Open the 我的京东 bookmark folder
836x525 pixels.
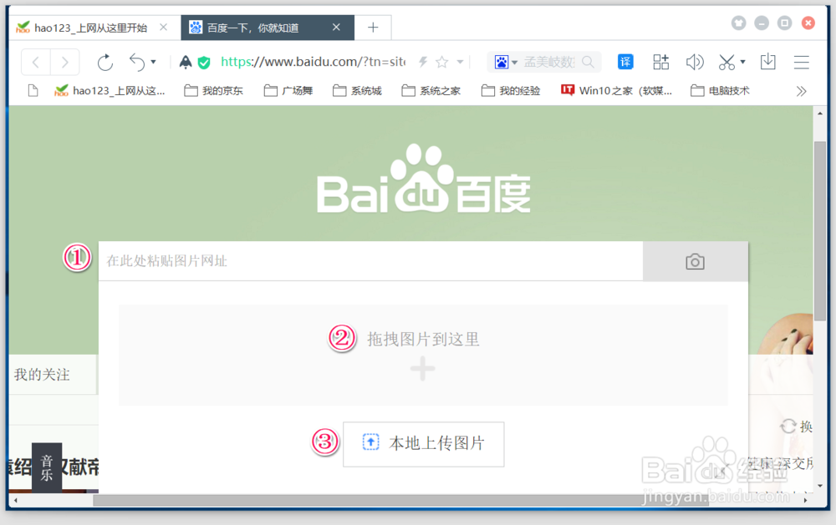coord(213,90)
